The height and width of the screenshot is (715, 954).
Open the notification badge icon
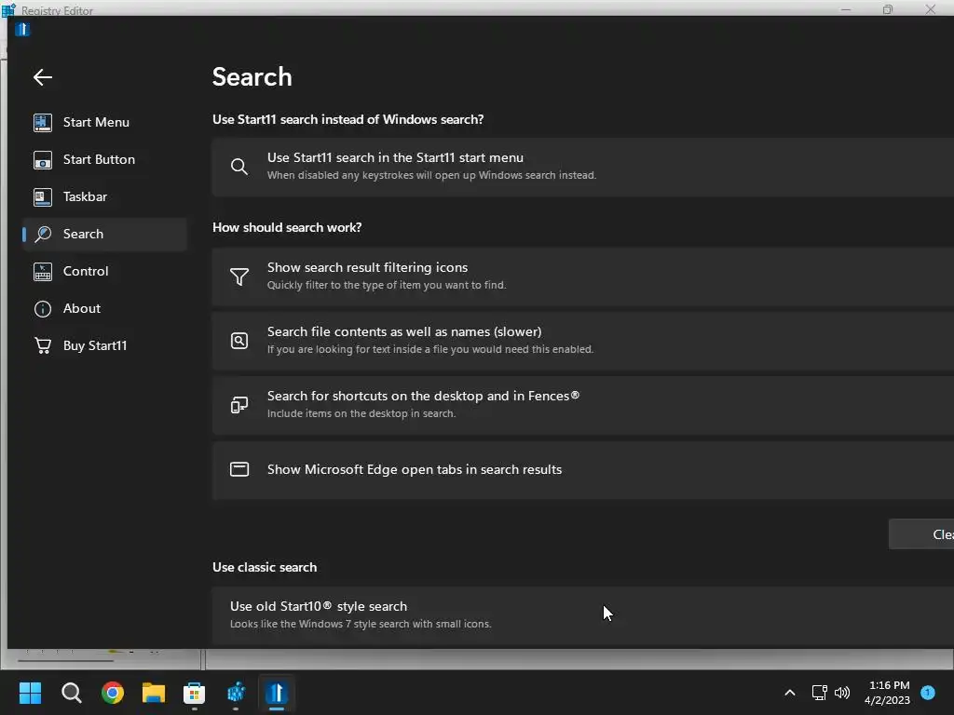pyautogui.click(x=928, y=693)
